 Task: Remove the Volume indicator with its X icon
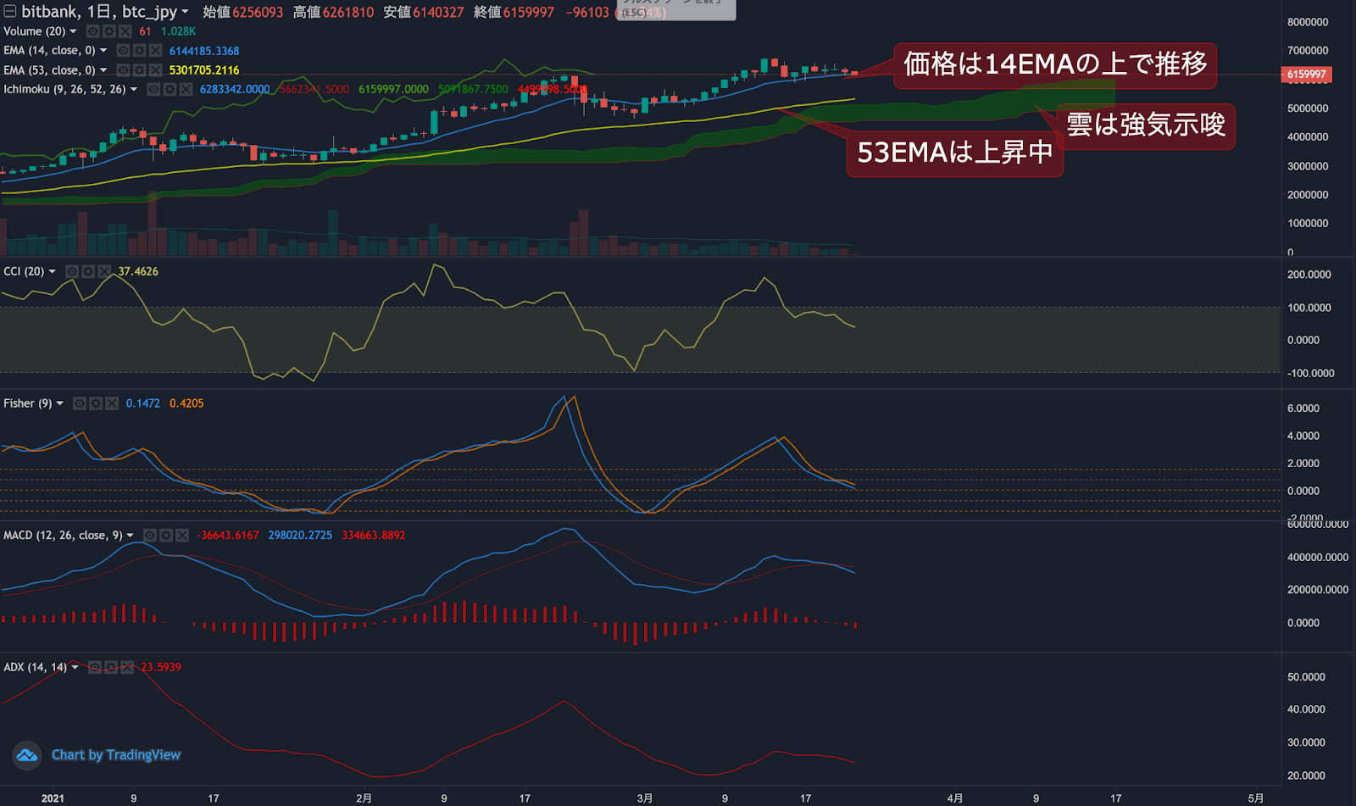click(x=125, y=31)
